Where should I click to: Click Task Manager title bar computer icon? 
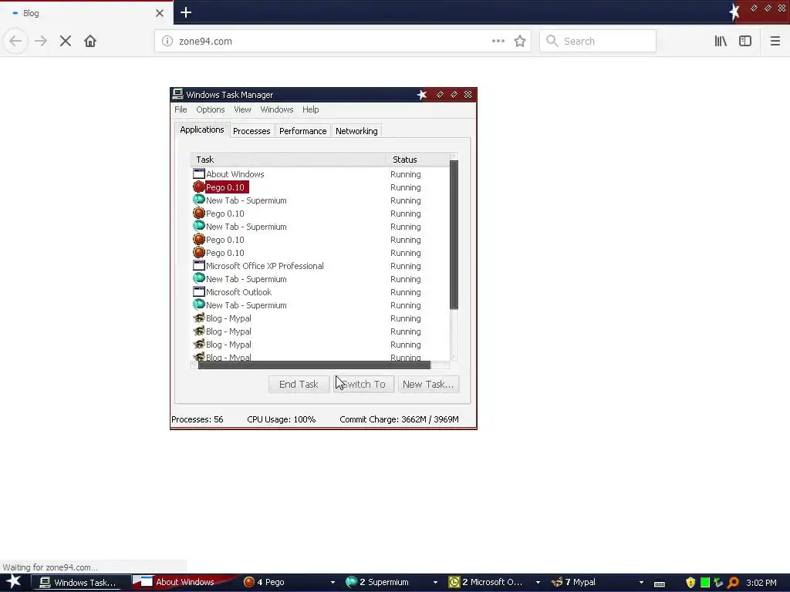tap(178, 94)
